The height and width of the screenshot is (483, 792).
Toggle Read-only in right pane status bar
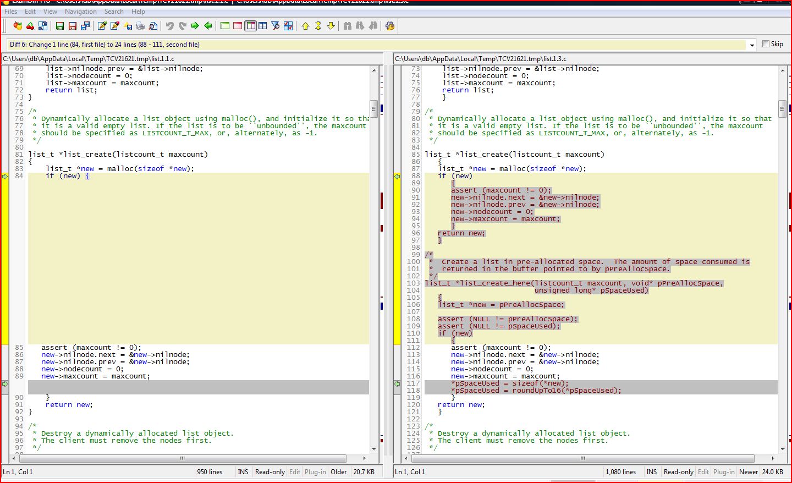pos(679,472)
